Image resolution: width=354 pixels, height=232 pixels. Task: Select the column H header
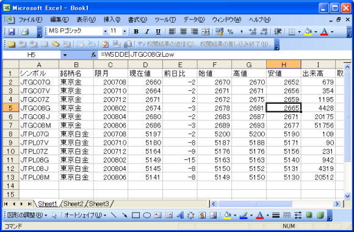pos(284,65)
